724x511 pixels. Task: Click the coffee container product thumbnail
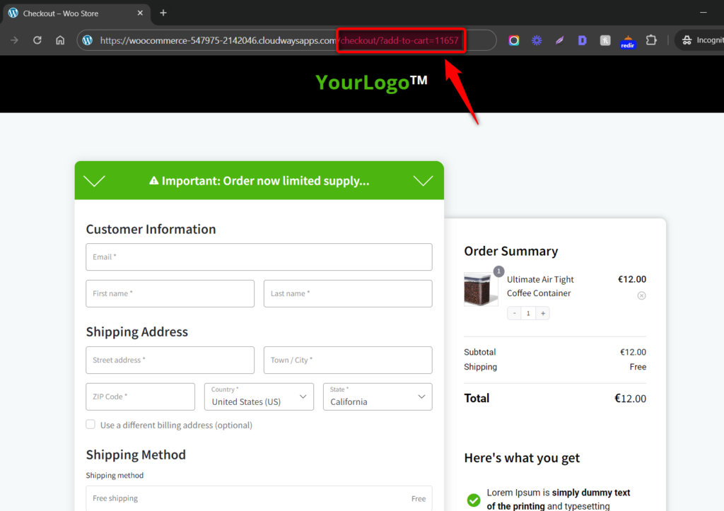[480, 289]
